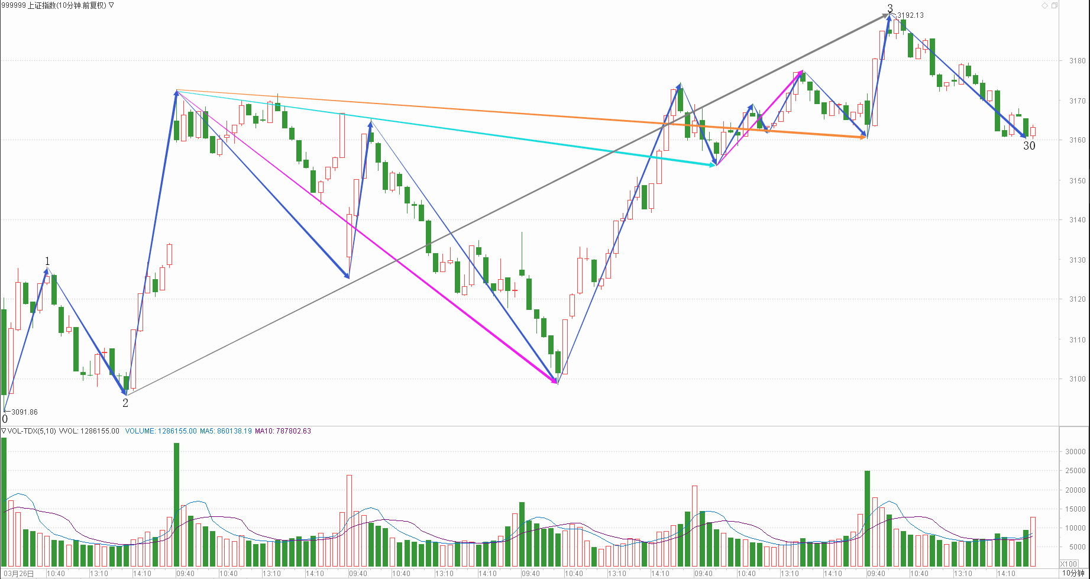Expand the VOL-TDX indicator menu triangle
This screenshot has height=579, width=1090.
tap(4, 431)
